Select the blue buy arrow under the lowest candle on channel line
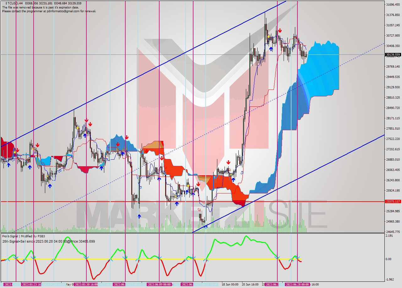Screen dimensions: 402x288 [x=206, y=227]
